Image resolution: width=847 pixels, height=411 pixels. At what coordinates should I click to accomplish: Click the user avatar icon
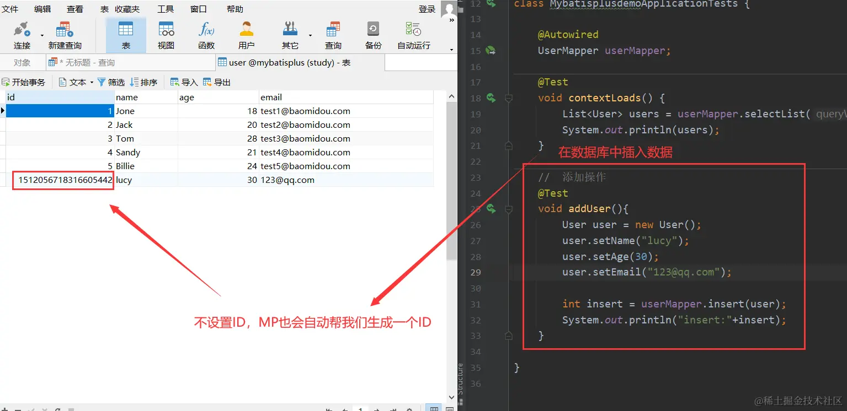[449, 8]
